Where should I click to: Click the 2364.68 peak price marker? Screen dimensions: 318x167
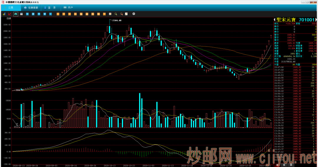coord(117,20)
